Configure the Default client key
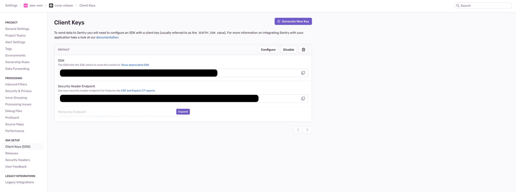Screen dimensions: 516x192 coord(268,50)
